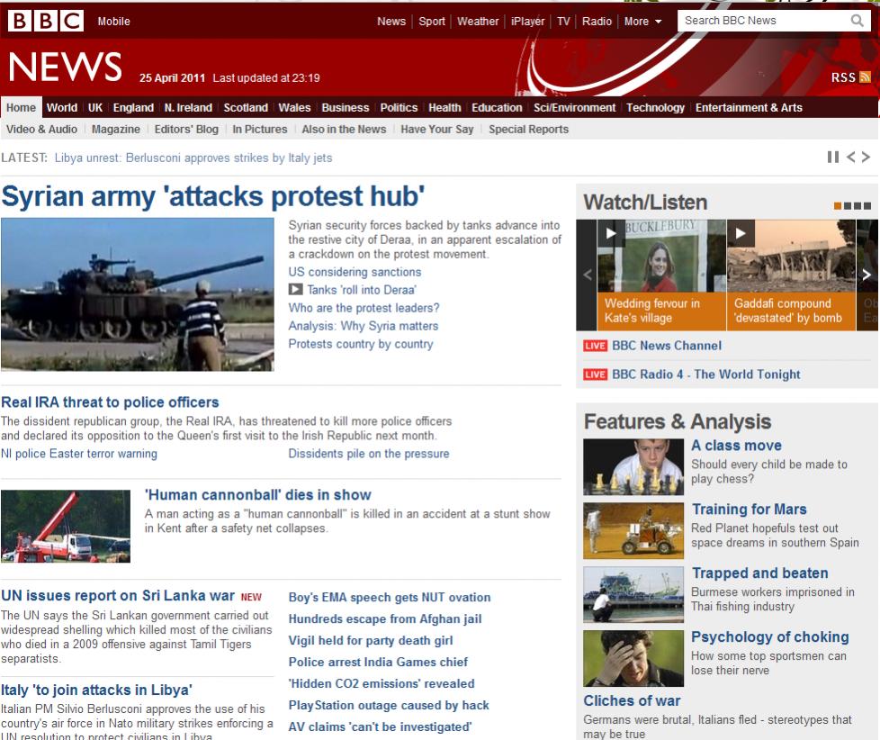Select TV in the top bar
This screenshot has height=740, width=880.
pos(563,22)
